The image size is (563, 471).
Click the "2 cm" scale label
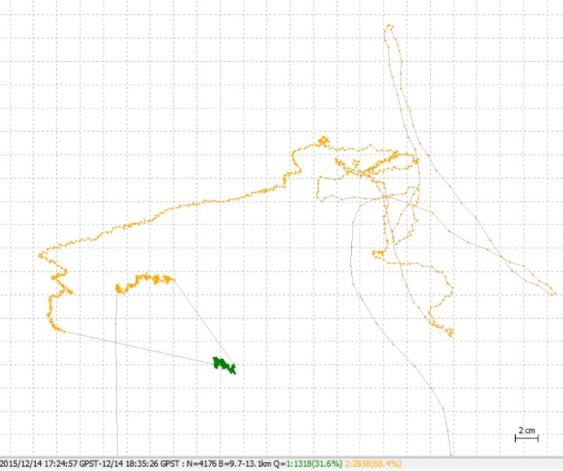click(x=526, y=430)
